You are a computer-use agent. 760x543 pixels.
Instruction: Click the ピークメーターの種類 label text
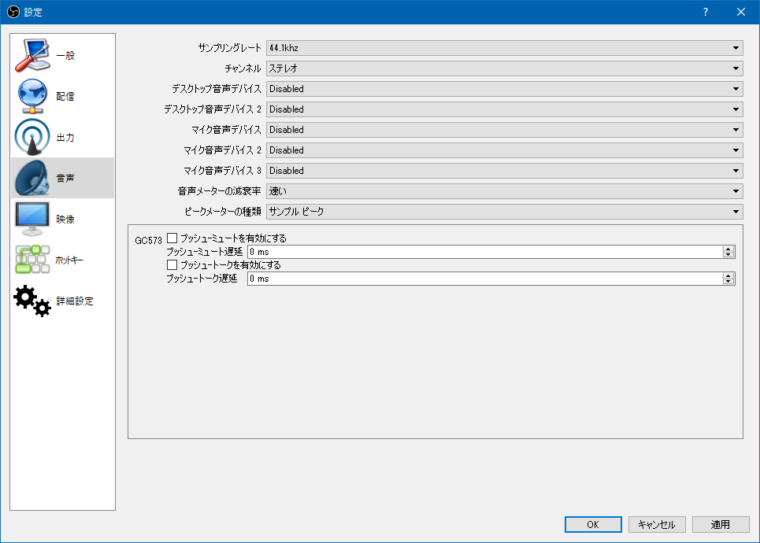223,211
